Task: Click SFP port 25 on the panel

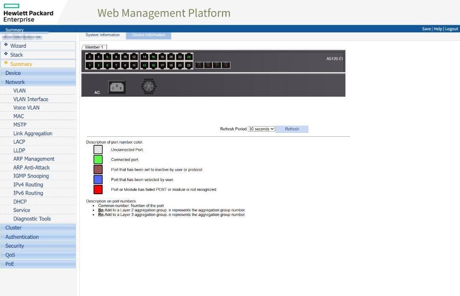Action: (199, 65)
